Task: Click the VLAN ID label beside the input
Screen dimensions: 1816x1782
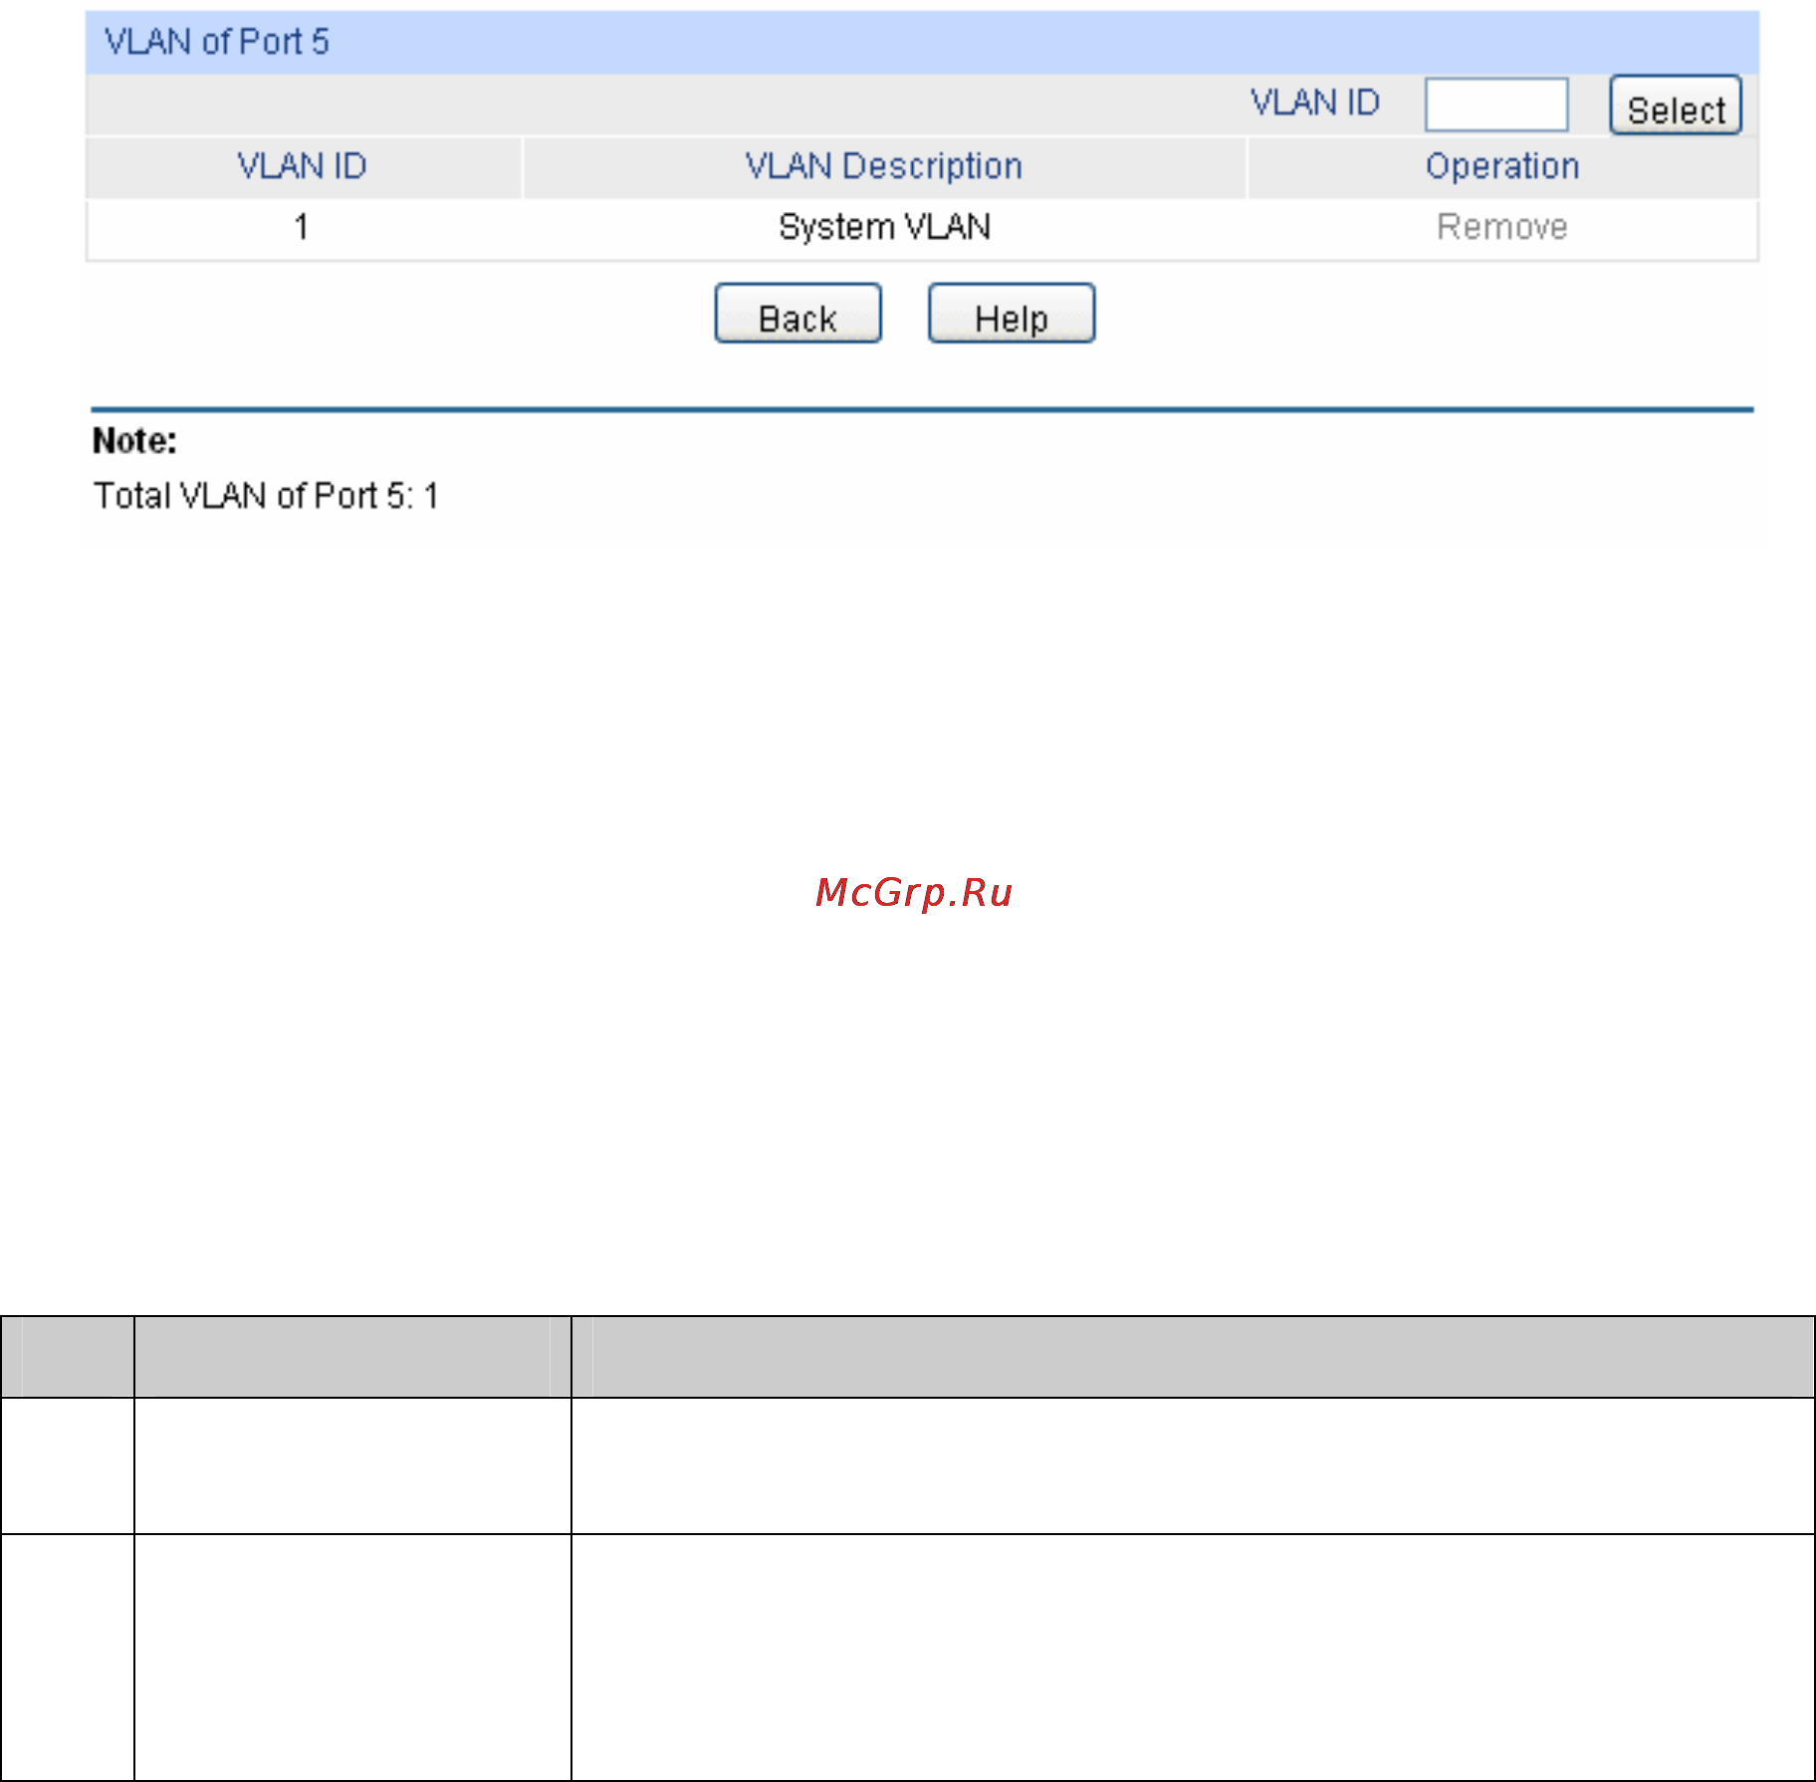Action: (1315, 103)
